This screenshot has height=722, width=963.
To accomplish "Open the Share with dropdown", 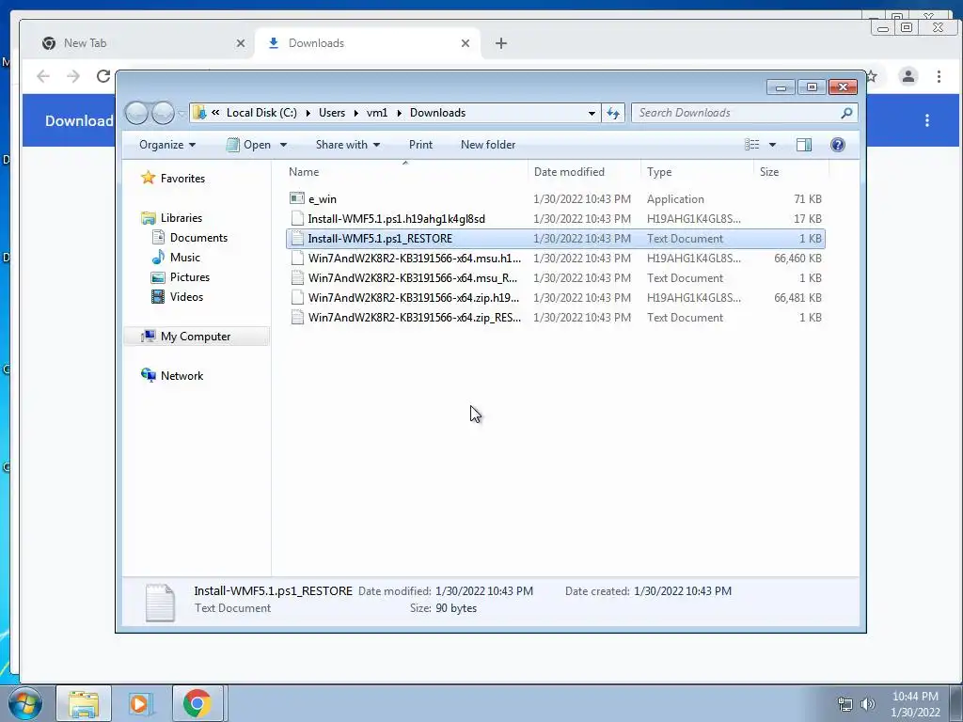I will coord(348,145).
